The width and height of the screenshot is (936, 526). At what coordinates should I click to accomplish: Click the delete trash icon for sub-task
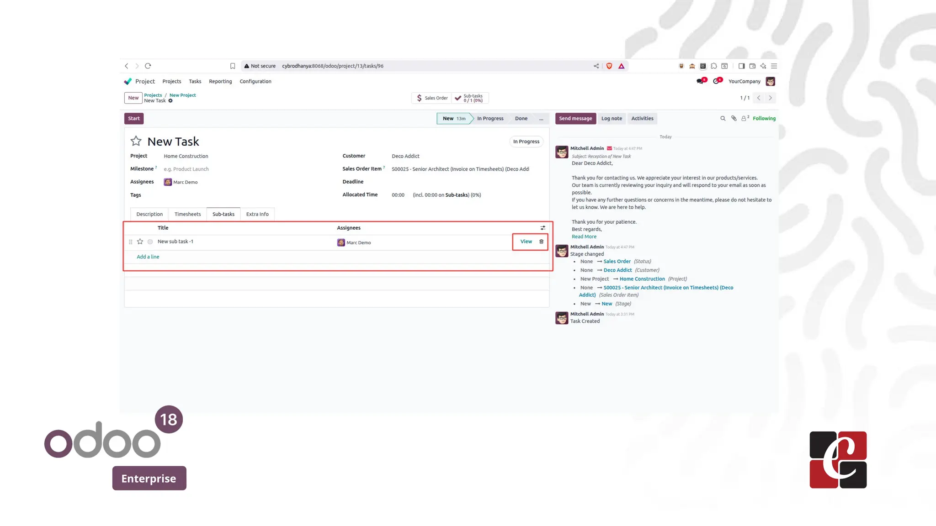click(541, 242)
